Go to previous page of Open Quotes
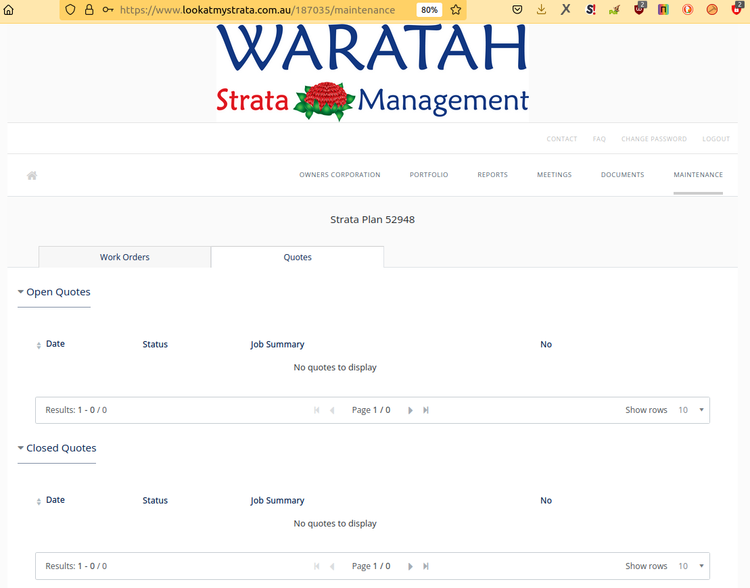Image resolution: width=750 pixels, height=588 pixels. (x=332, y=411)
